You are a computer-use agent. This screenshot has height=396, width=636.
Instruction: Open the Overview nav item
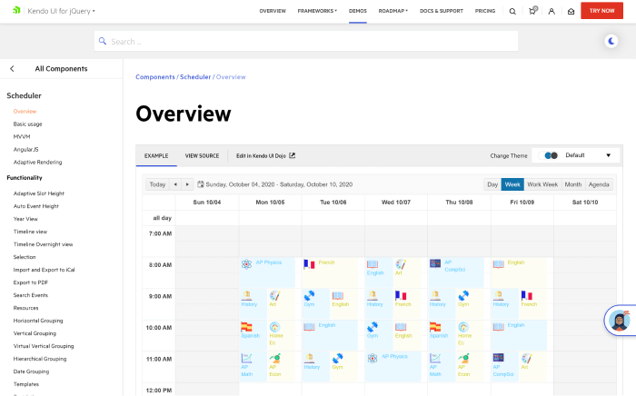tap(273, 11)
